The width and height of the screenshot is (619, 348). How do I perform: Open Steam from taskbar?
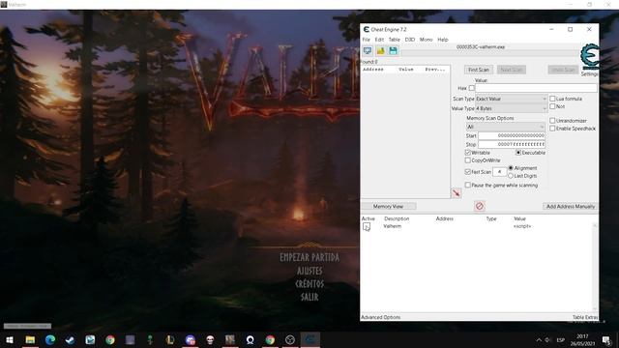70,339
